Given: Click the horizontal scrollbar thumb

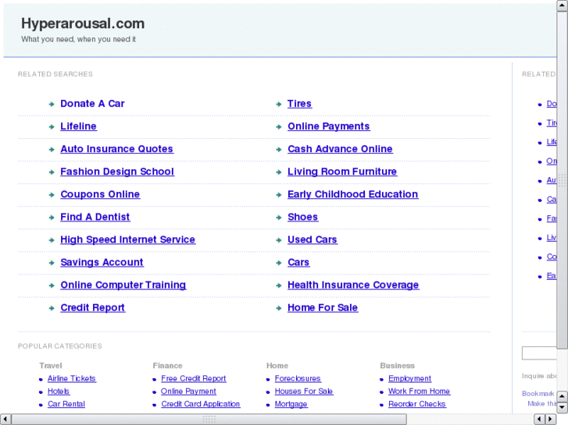Looking at the screenshot, I should click(x=209, y=420).
